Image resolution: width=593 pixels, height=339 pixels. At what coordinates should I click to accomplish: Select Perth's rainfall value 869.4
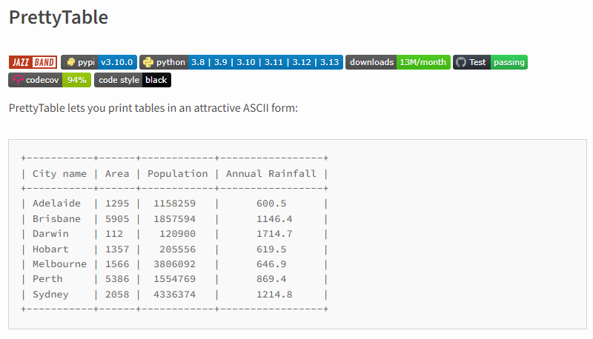(271, 279)
